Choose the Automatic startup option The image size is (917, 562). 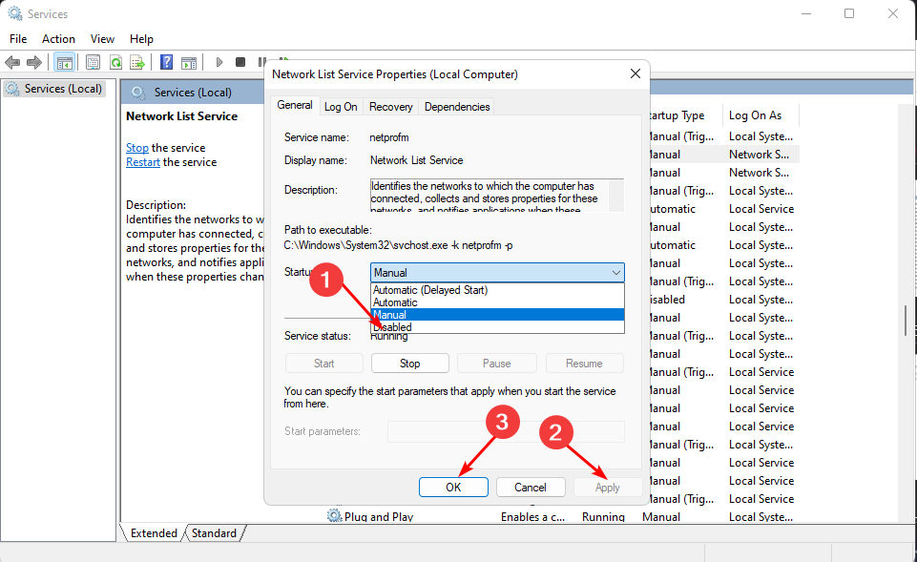point(497,302)
